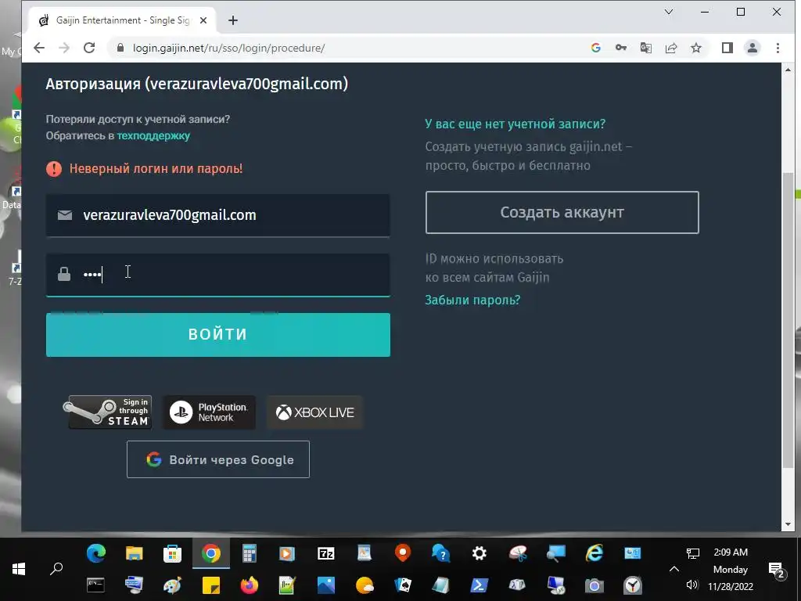Bookmark this page with the star icon

click(x=695, y=48)
